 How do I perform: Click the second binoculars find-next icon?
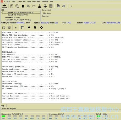pyautogui.click(x=35, y=28)
